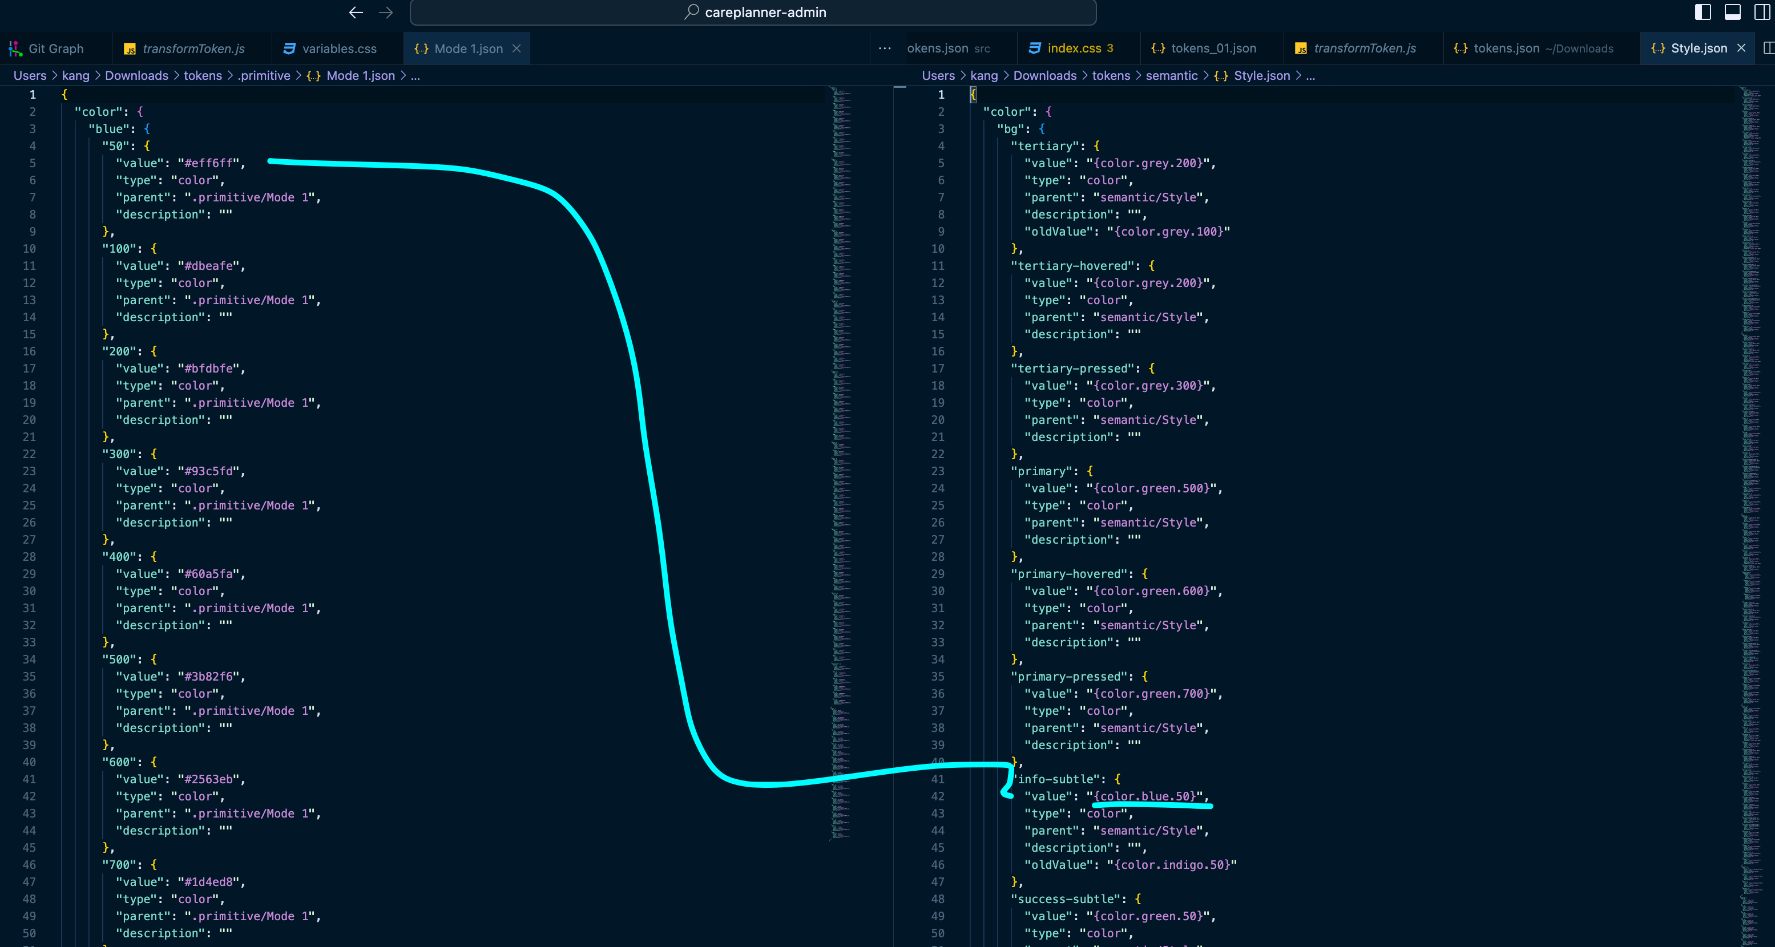Click the Git Graph icon
This screenshot has width=1775, height=947.
click(x=14, y=48)
